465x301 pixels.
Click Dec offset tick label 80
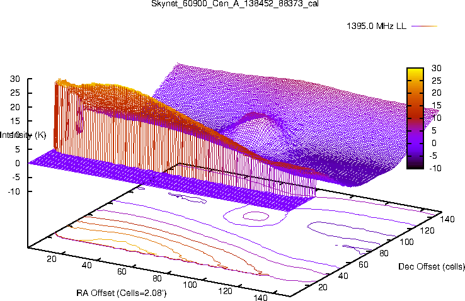pyautogui.click(x=384, y=253)
